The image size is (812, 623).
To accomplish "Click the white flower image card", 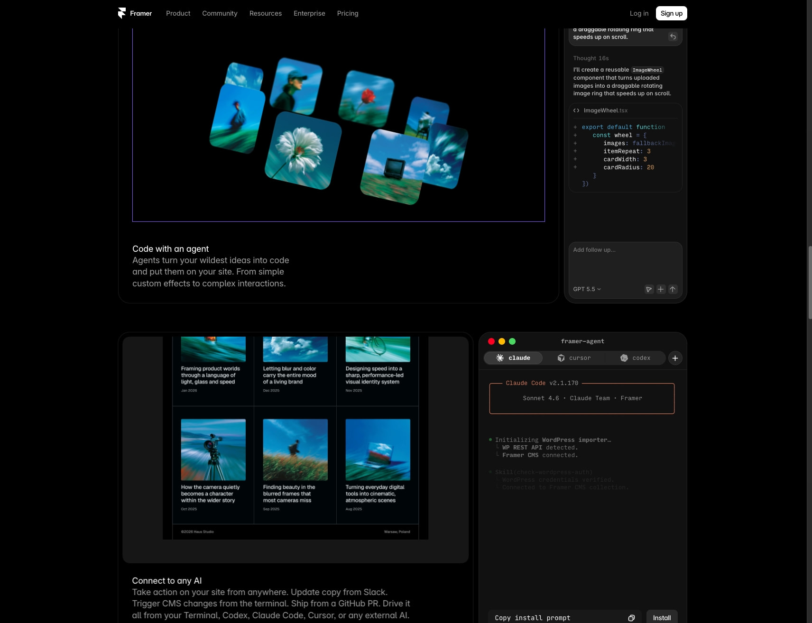I will pos(303,150).
